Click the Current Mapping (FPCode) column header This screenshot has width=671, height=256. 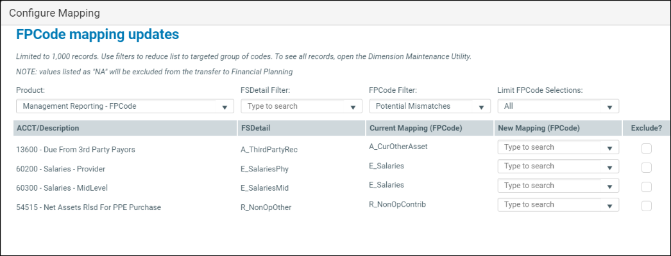(417, 128)
